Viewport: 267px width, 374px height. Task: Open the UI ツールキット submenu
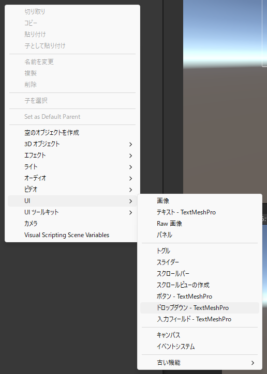tap(72, 212)
